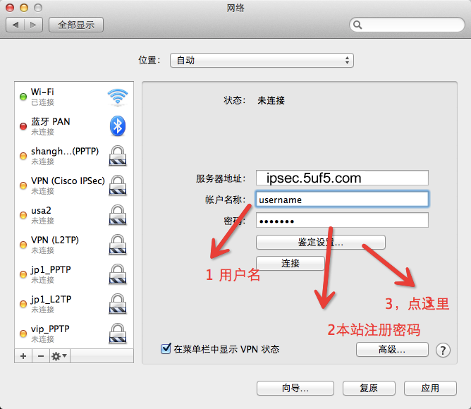Remove selected service with minus button
Image resolution: width=471 pixels, height=409 pixels.
pyautogui.click(x=40, y=356)
